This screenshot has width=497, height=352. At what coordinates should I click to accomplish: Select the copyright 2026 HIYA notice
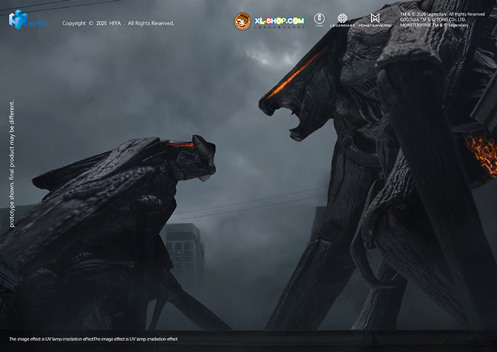(x=118, y=24)
